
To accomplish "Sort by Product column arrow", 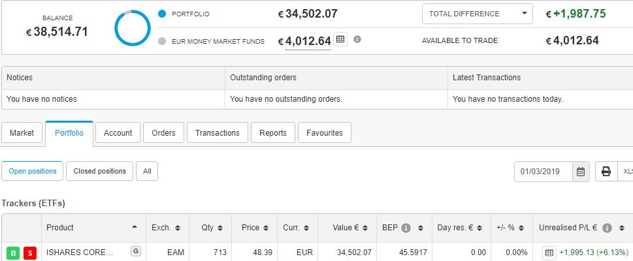I will point(135,227).
